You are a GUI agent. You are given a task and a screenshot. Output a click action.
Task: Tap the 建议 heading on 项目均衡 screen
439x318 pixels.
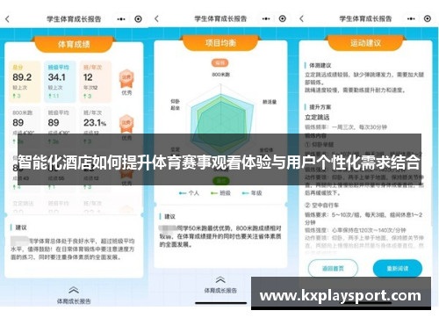point(169,217)
